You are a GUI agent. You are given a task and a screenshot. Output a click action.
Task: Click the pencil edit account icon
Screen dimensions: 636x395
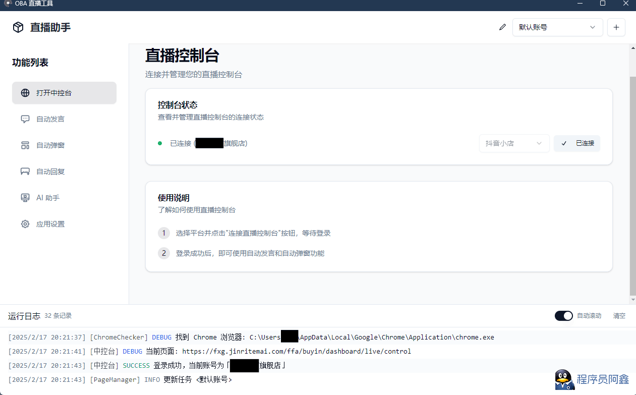click(x=502, y=27)
